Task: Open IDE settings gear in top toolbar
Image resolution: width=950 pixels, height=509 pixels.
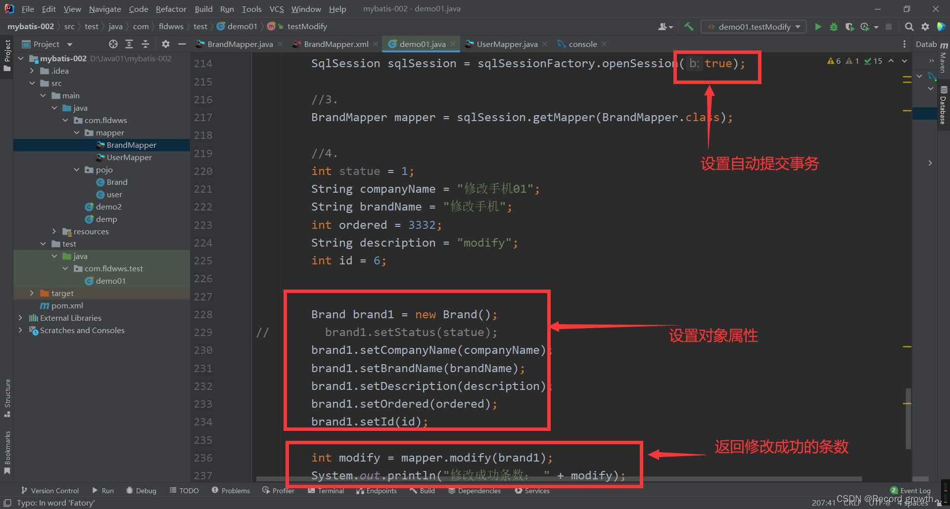Action: coord(925,27)
